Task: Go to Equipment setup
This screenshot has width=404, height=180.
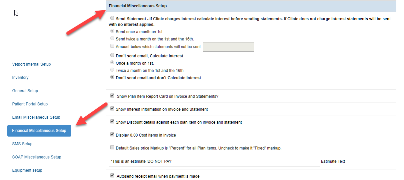Action: tap(27, 170)
